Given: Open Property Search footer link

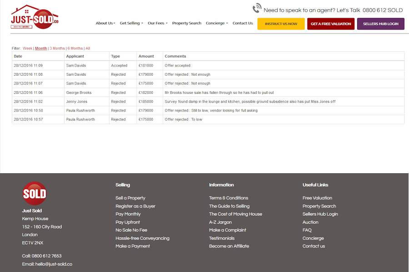Looking at the screenshot, I should [319, 206].
